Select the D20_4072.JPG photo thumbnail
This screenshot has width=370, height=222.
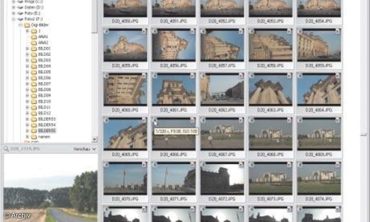222,178
